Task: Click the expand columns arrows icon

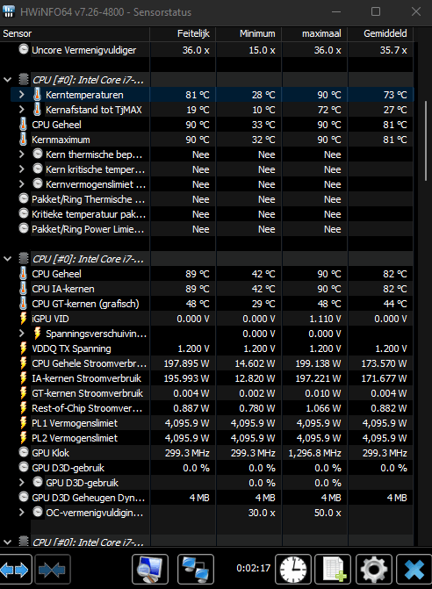Action: point(15,570)
